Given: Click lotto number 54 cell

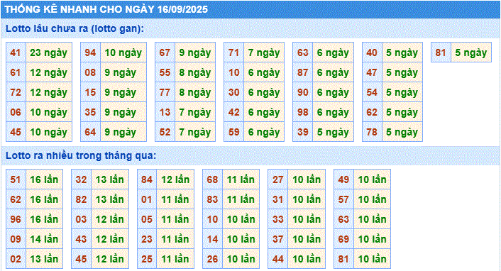Looking at the screenshot, I should pyautogui.click(x=372, y=92).
